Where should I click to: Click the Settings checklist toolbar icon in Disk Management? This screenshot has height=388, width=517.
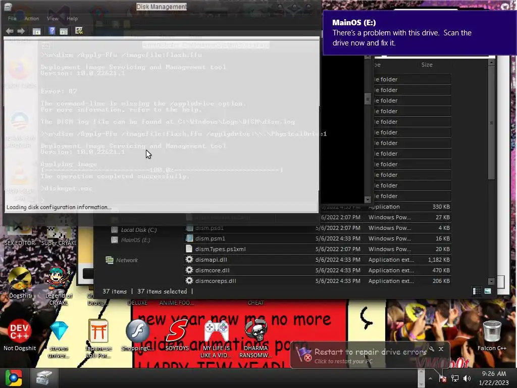coord(79,31)
